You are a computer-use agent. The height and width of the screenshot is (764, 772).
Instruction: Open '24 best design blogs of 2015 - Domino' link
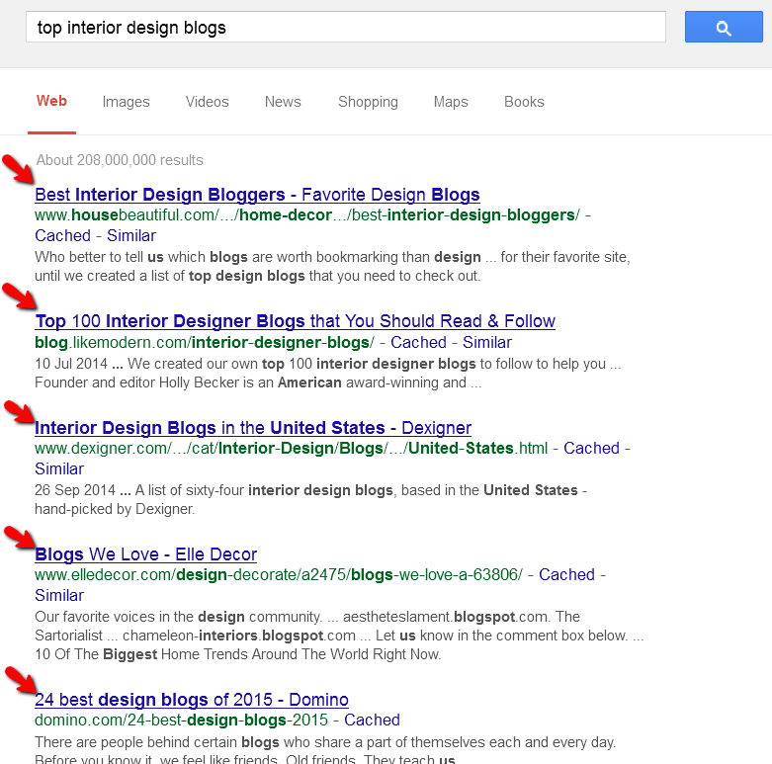[192, 700]
